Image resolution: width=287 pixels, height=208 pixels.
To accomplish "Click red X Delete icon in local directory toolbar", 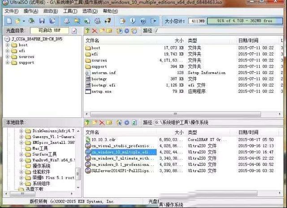I will pyautogui.click(x=102, y=122).
